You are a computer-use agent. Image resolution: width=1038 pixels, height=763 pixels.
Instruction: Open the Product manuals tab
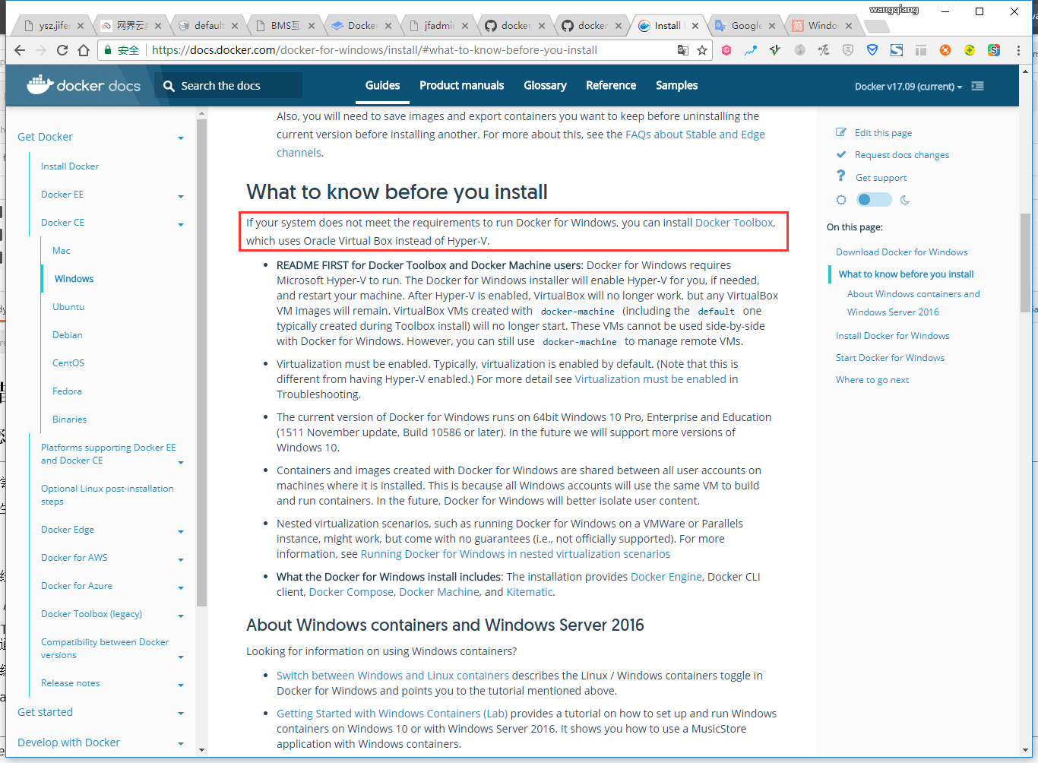pyautogui.click(x=461, y=85)
